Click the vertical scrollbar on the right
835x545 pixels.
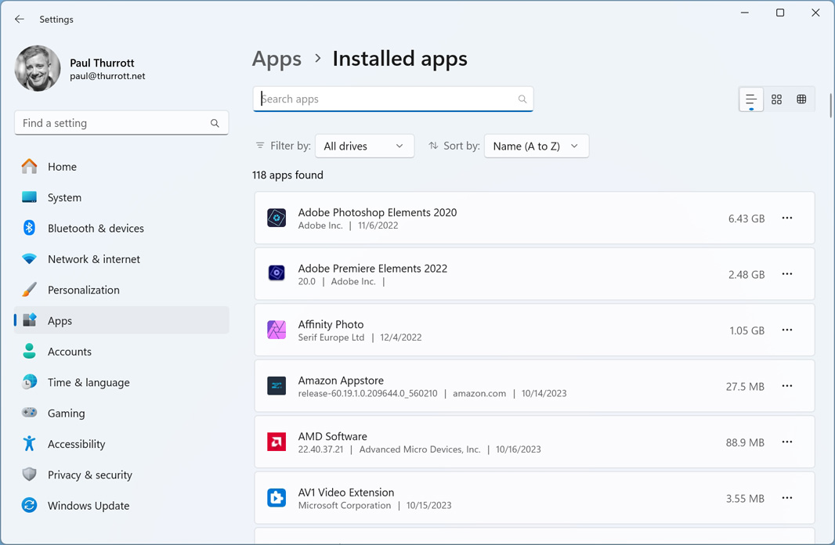pos(830,106)
